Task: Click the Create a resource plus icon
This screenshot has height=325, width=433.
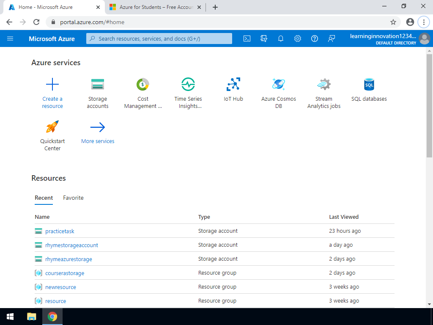Action: pos(52,85)
